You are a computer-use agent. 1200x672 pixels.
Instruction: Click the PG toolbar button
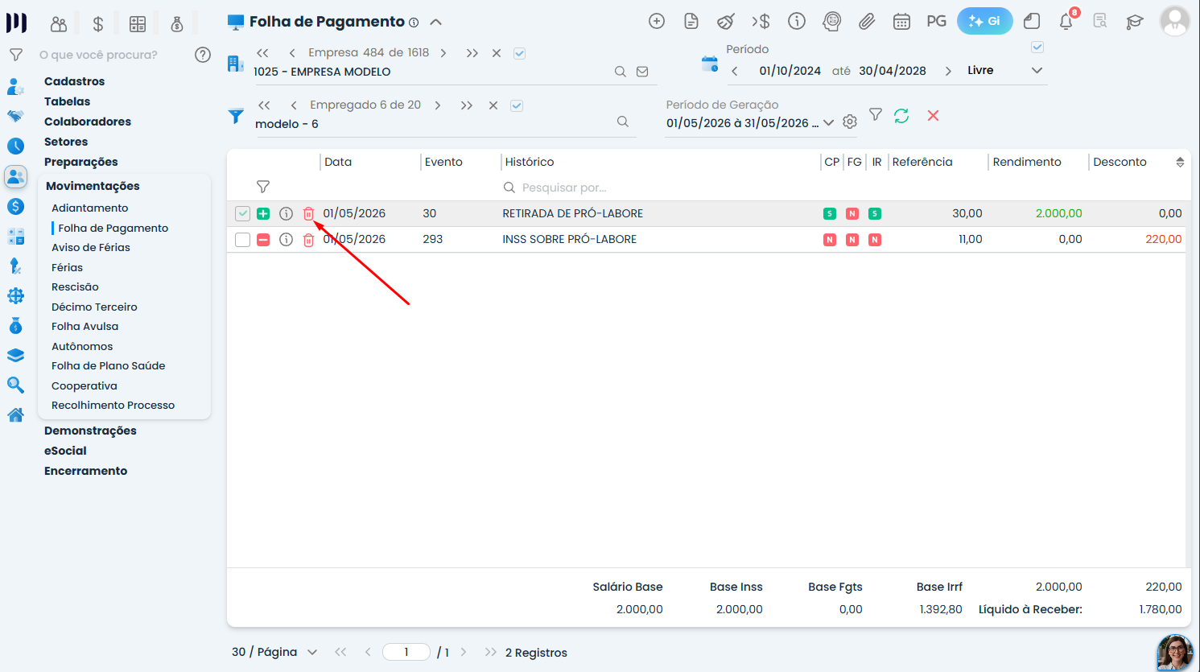936,22
